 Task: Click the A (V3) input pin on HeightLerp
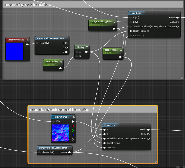(131, 18)
